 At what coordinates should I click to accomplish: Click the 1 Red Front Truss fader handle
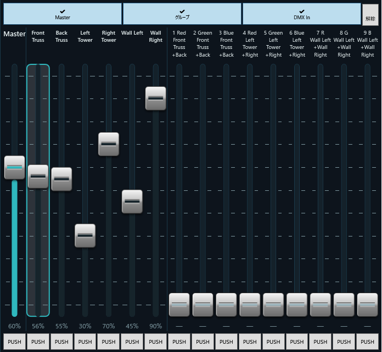[x=179, y=305]
